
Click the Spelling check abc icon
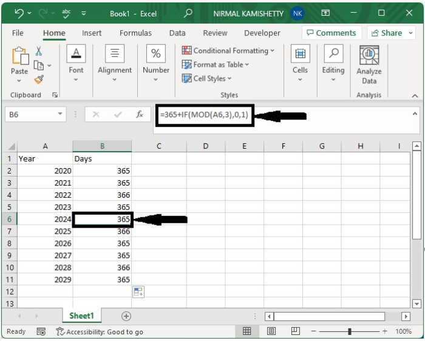[x=66, y=13]
